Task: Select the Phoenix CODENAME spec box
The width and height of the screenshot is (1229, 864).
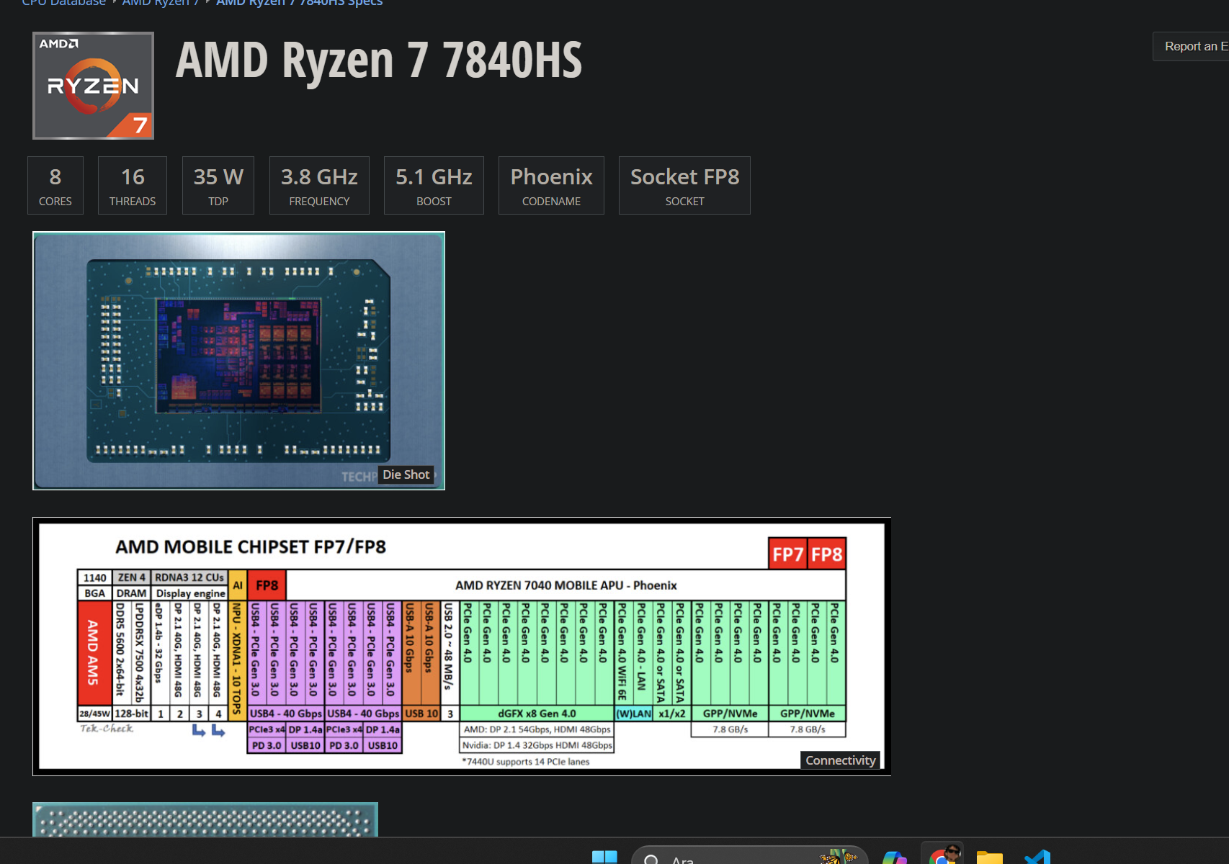Action: pos(551,185)
